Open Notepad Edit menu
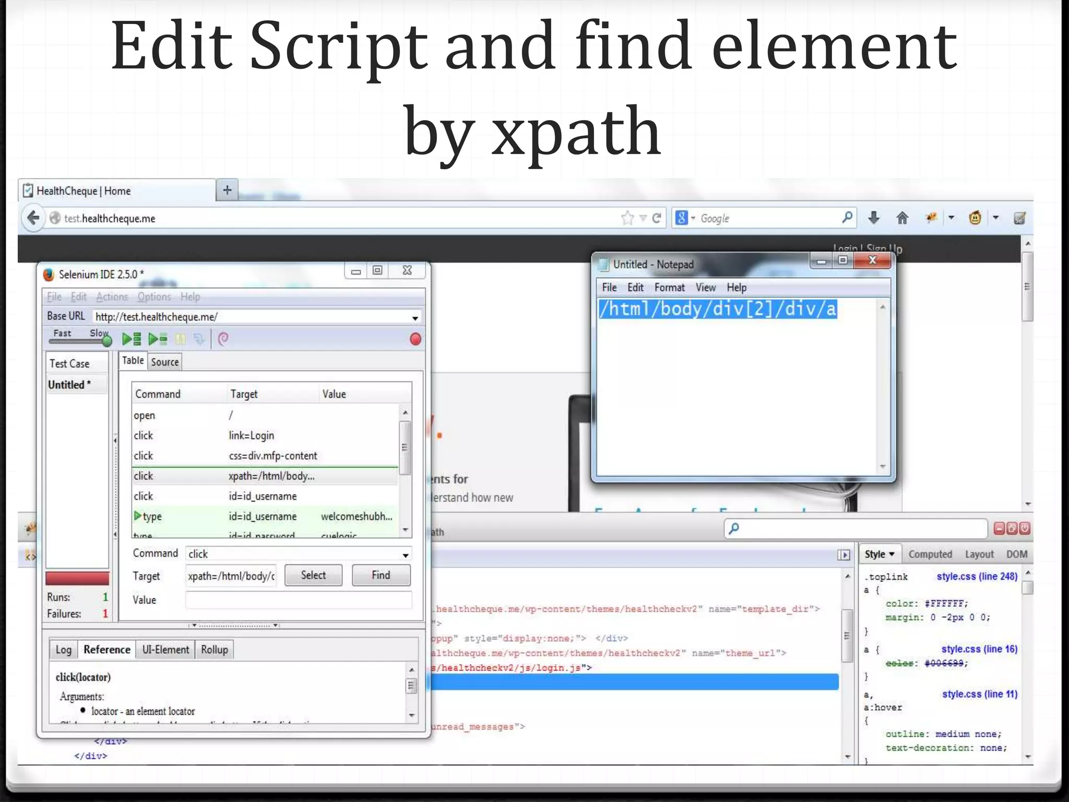This screenshot has height=802, width=1069. (x=635, y=287)
